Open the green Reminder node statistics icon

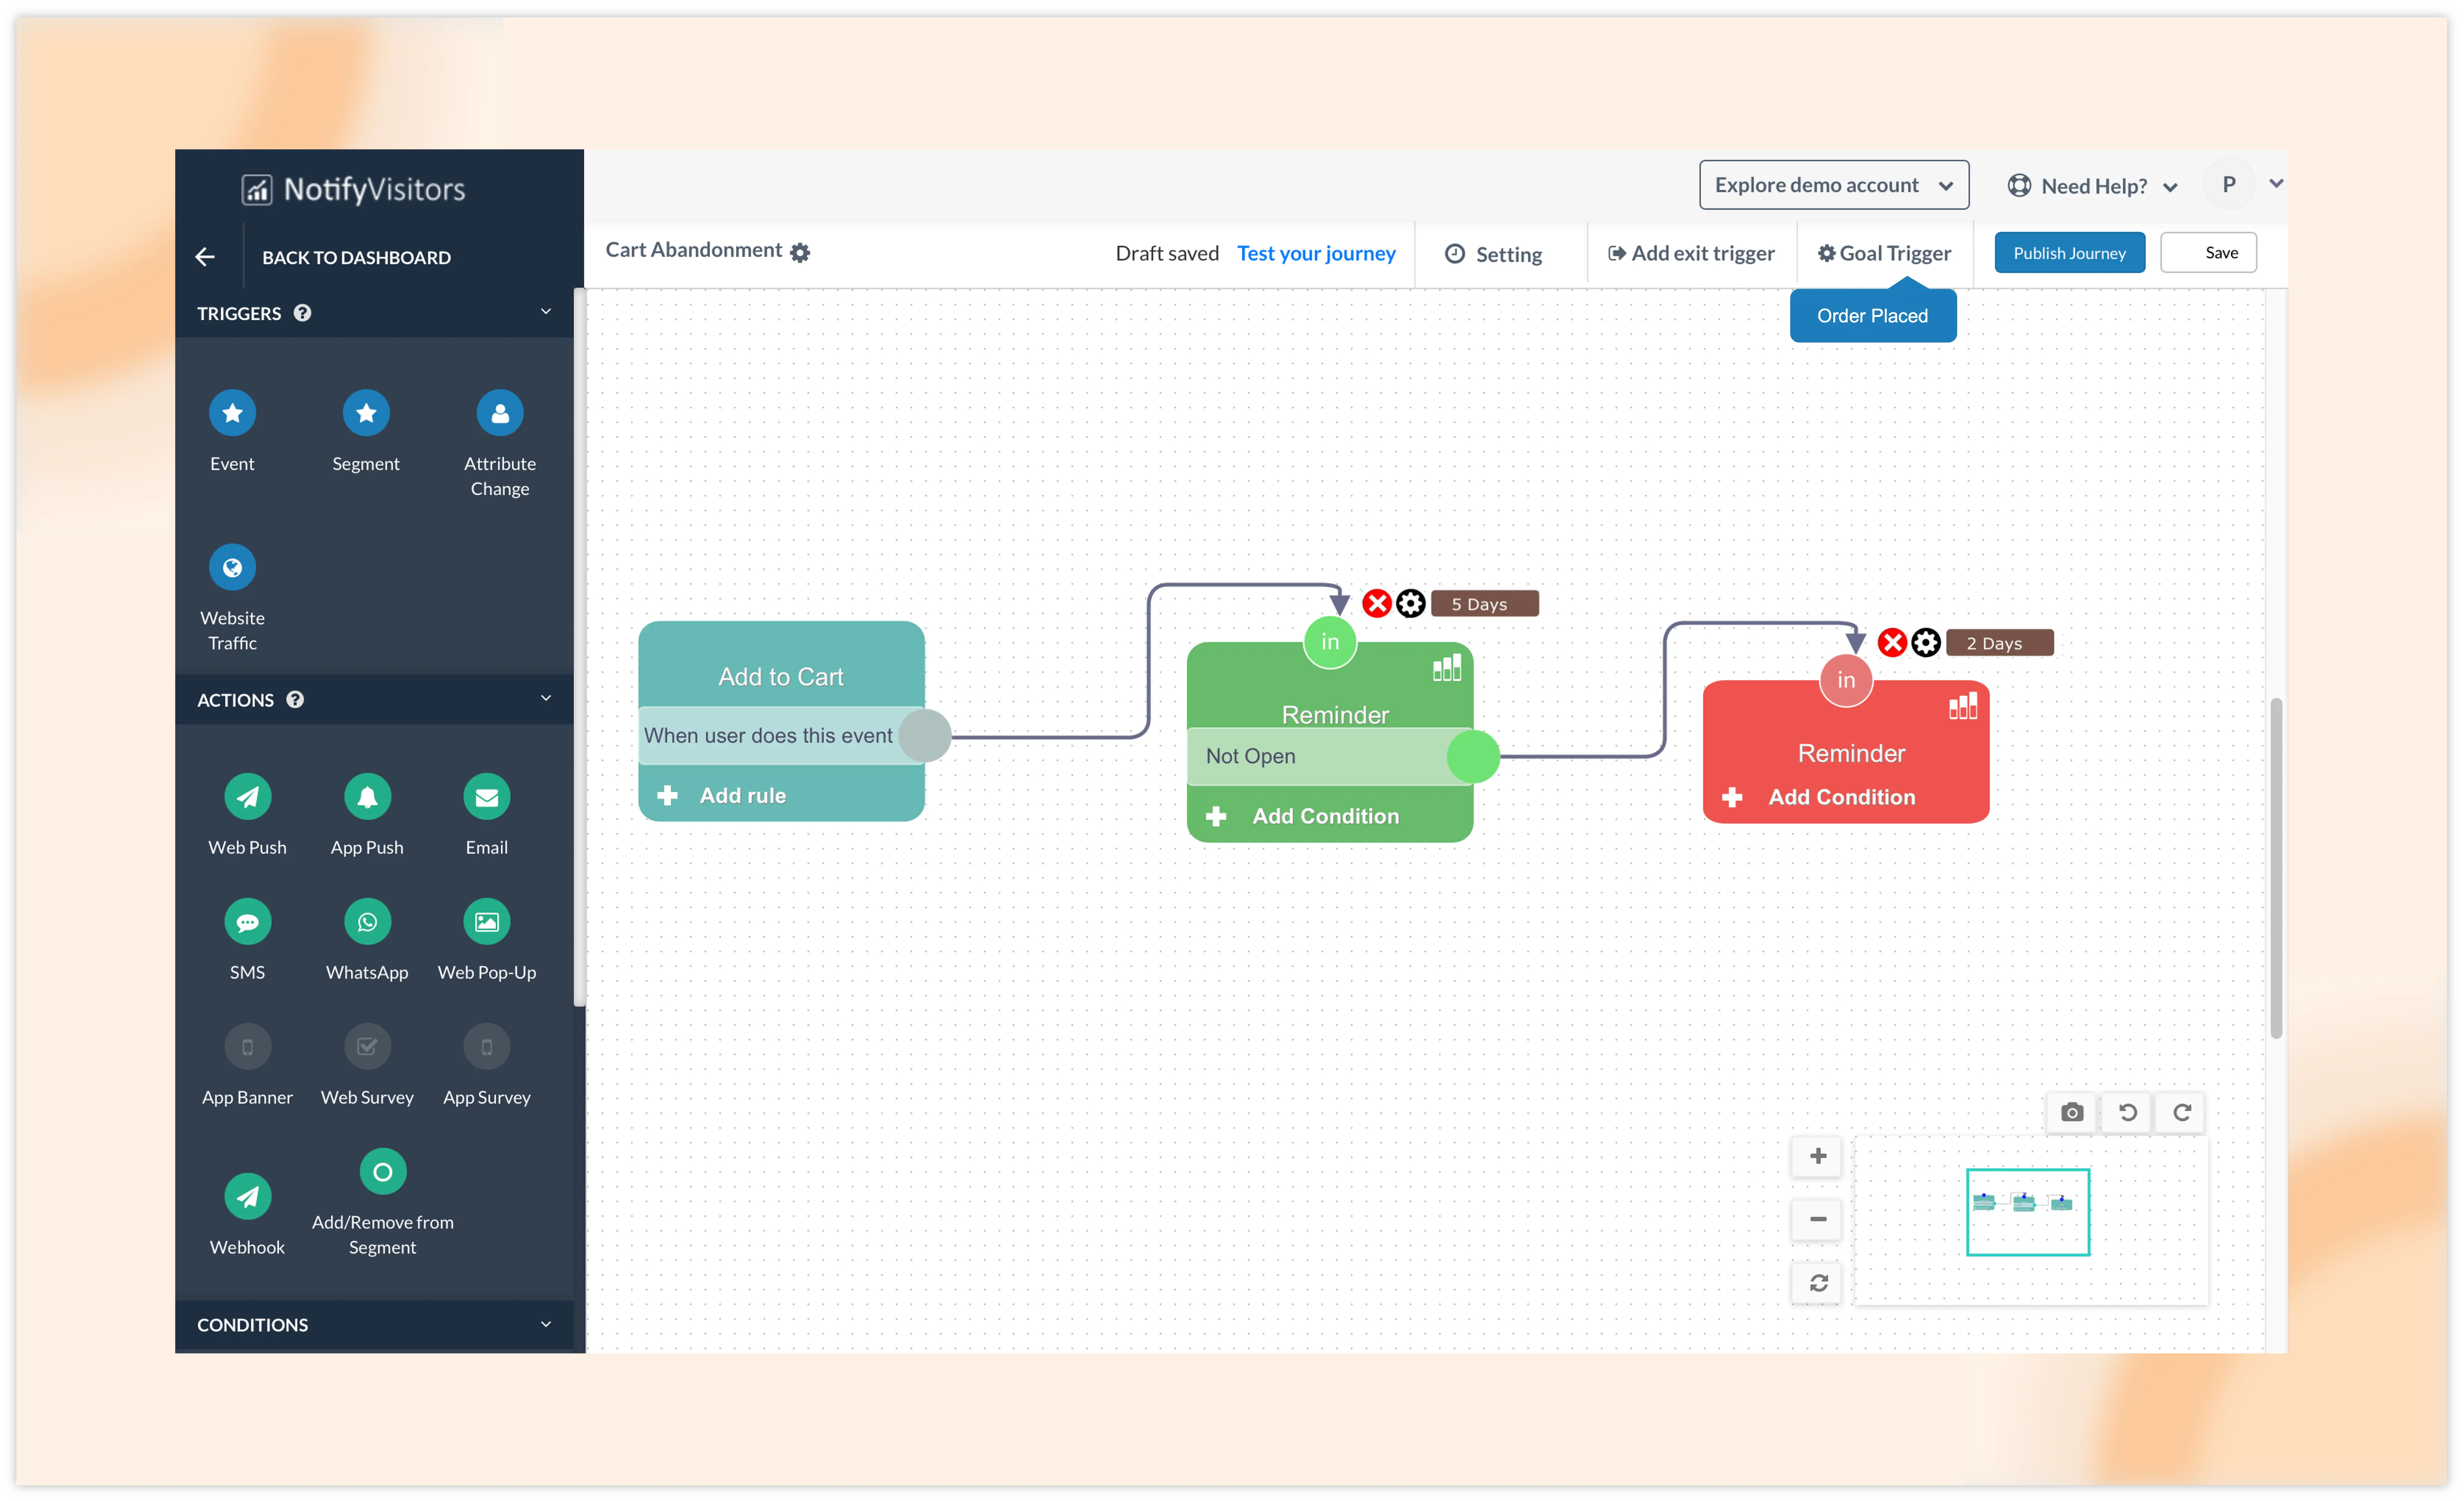[x=1446, y=668]
